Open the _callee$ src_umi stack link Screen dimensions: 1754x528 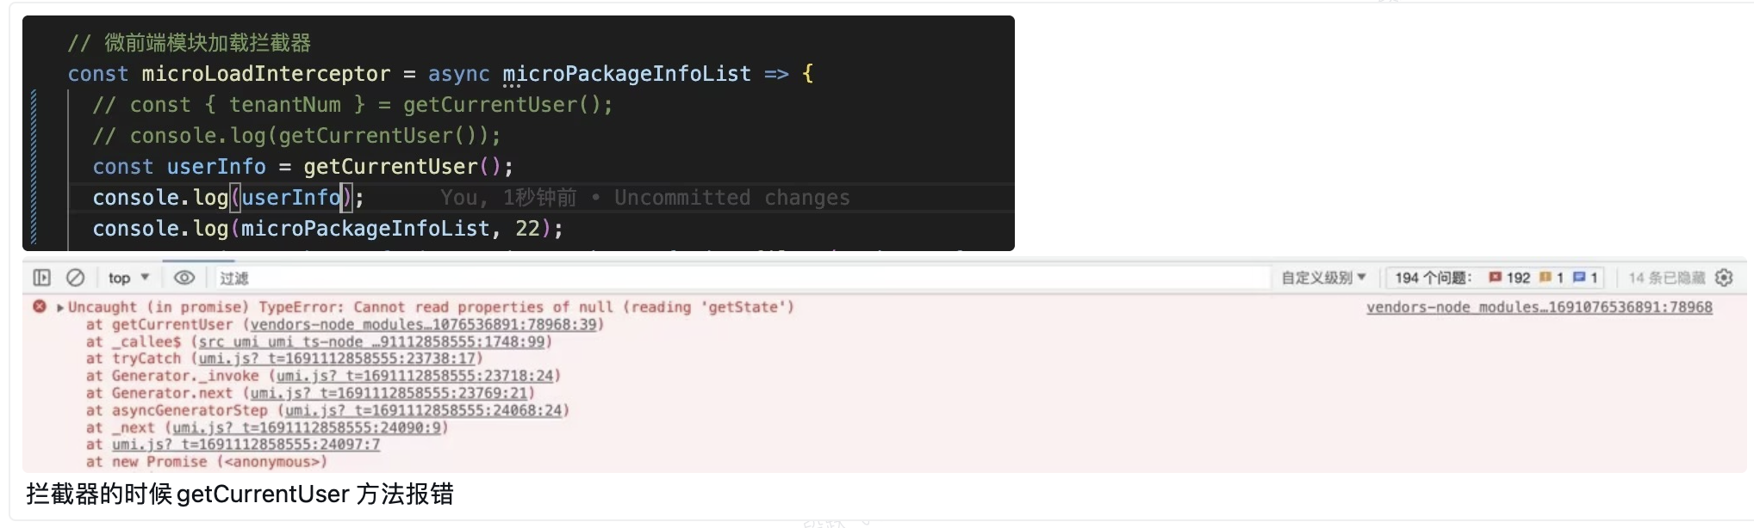pos(371,341)
